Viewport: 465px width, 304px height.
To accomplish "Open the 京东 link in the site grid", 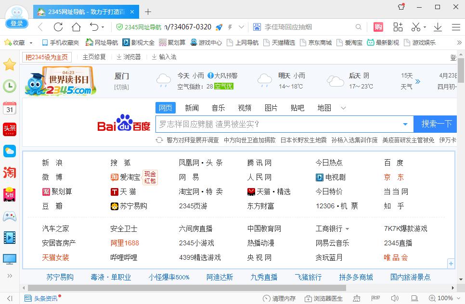I will coord(393,177).
